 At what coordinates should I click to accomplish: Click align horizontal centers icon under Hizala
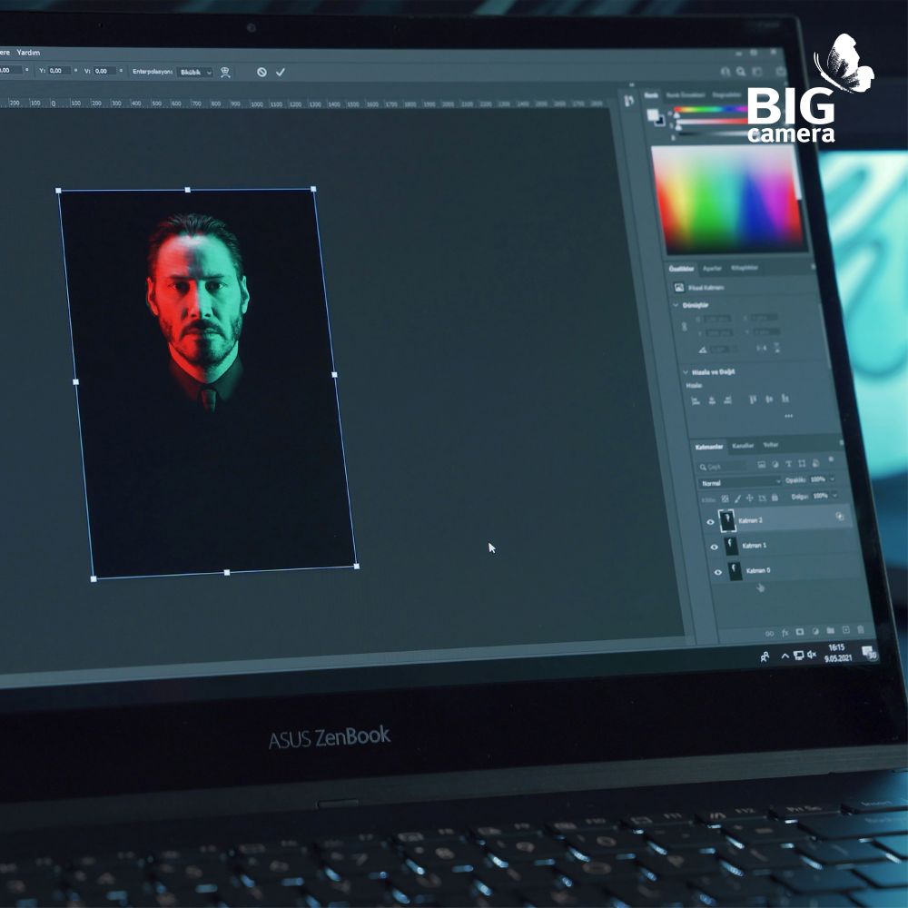(x=712, y=400)
